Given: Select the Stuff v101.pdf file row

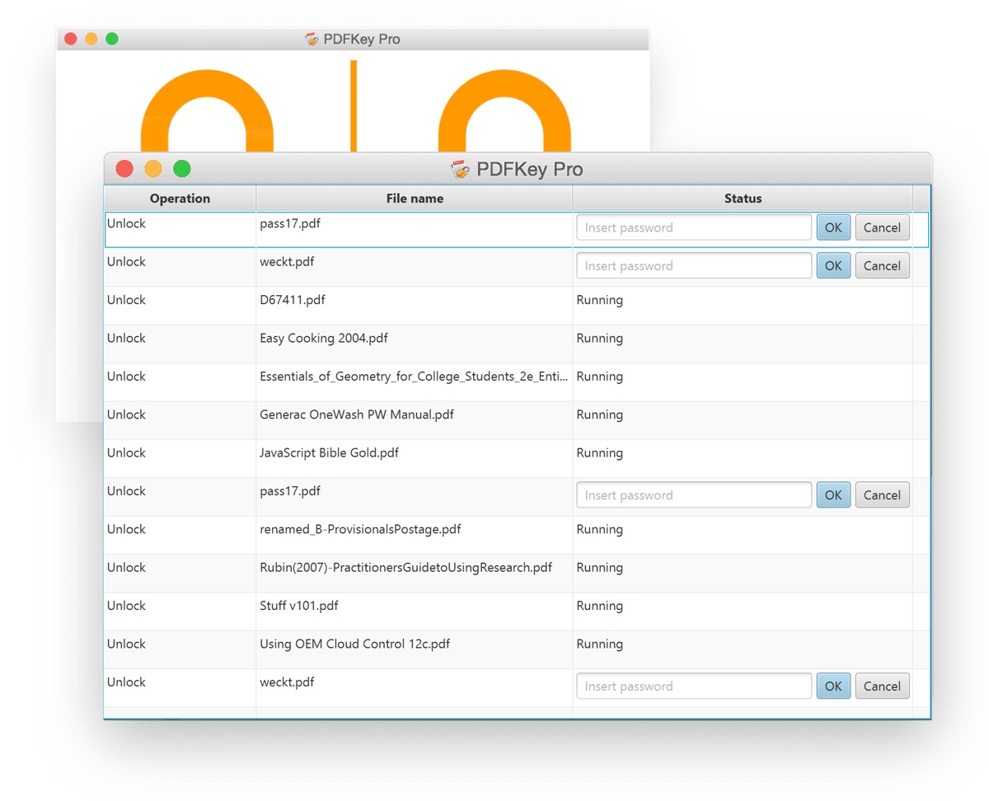Looking at the screenshot, I should (298, 607).
